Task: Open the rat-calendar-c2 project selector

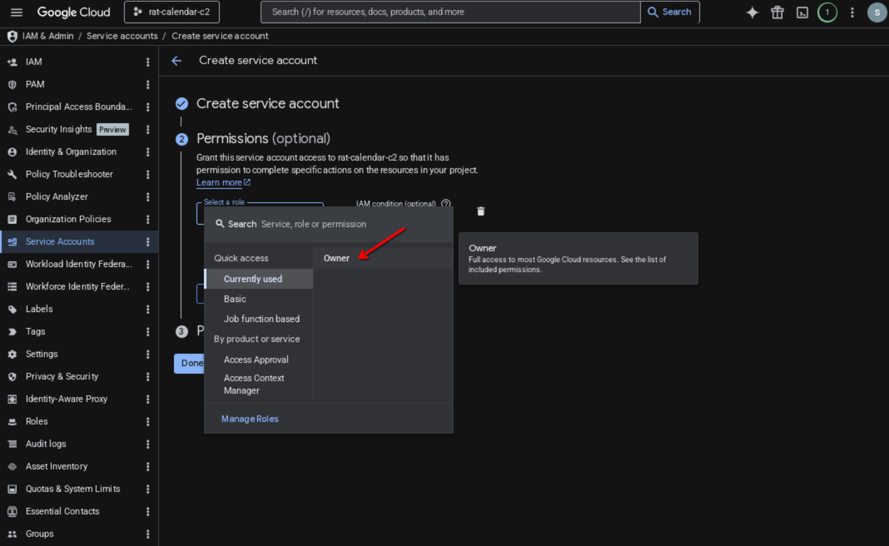Action: pyautogui.click(x=172, y=12)
